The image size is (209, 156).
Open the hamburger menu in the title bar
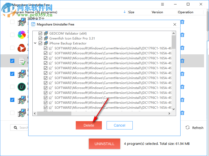(162, 4)
